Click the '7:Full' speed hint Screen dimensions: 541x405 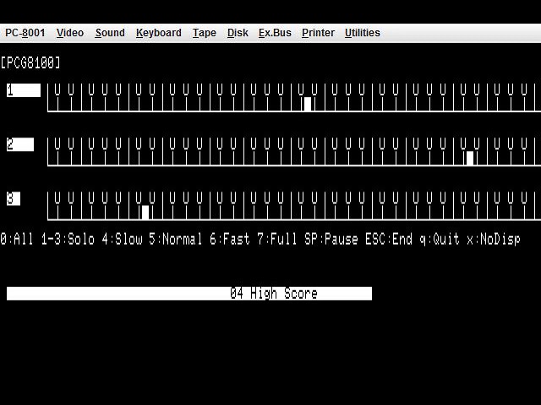tap(277, 239)
